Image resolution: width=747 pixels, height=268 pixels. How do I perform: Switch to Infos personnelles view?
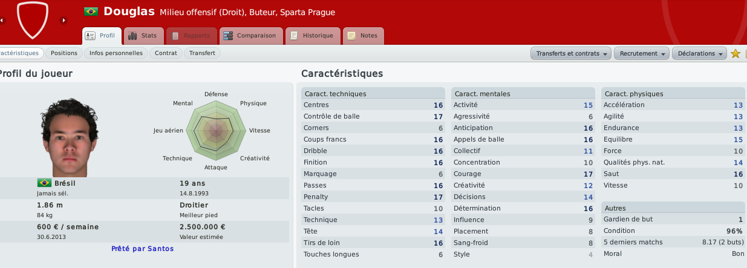(116, 53)
